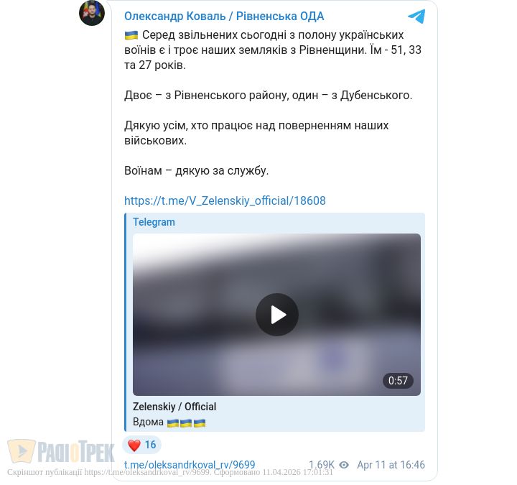Click the 1.69K view counter
Image resolution: width=517 pixels, height=485 pixels.
pos(322,465)
